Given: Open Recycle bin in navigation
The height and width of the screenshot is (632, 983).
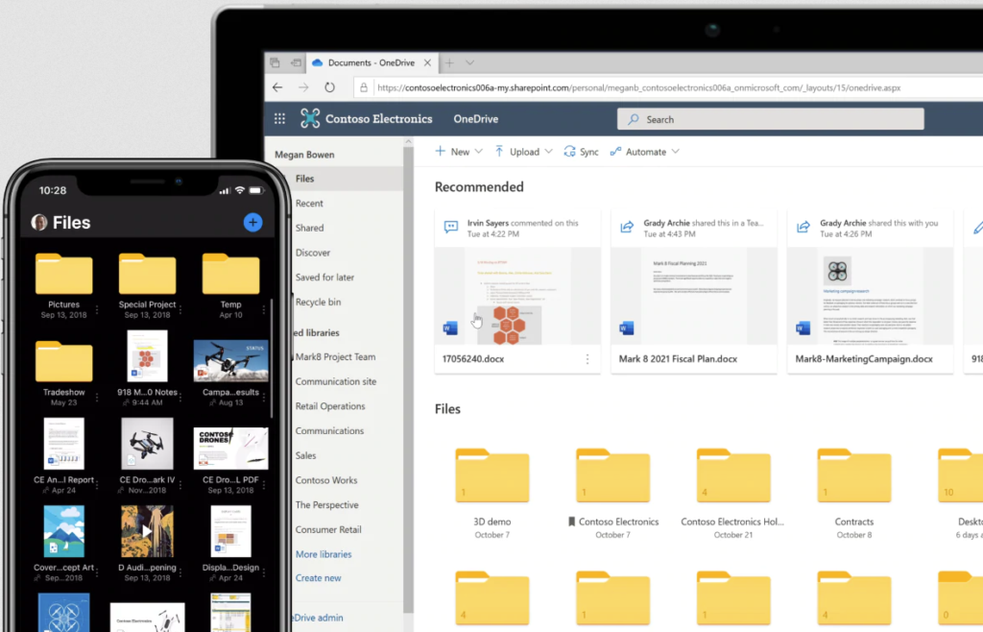Looking at the screenshot, I should tap(319, 302).
